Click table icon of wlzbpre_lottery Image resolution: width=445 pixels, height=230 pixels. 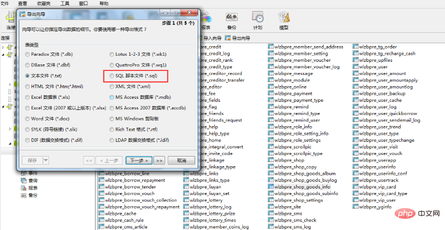pyautogui.click(x=186, y=200)
